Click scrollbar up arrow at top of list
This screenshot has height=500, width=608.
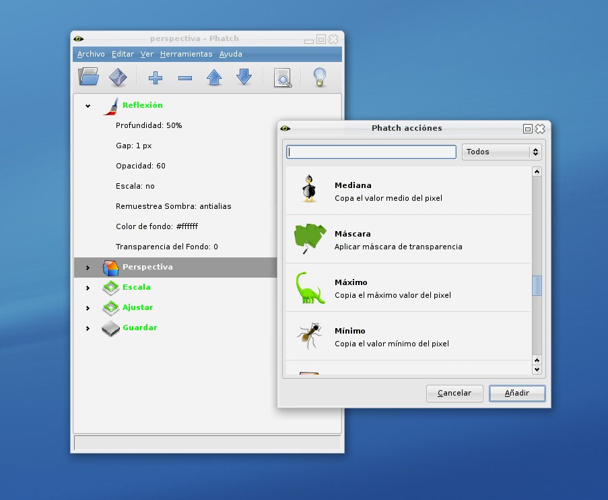537,172
